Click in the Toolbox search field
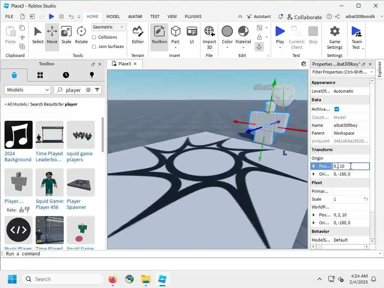Viewport: 384px width, 288px height. [73, 90]
